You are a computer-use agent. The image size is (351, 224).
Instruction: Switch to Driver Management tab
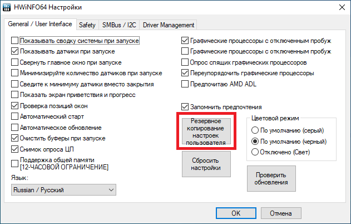(168, 25)
